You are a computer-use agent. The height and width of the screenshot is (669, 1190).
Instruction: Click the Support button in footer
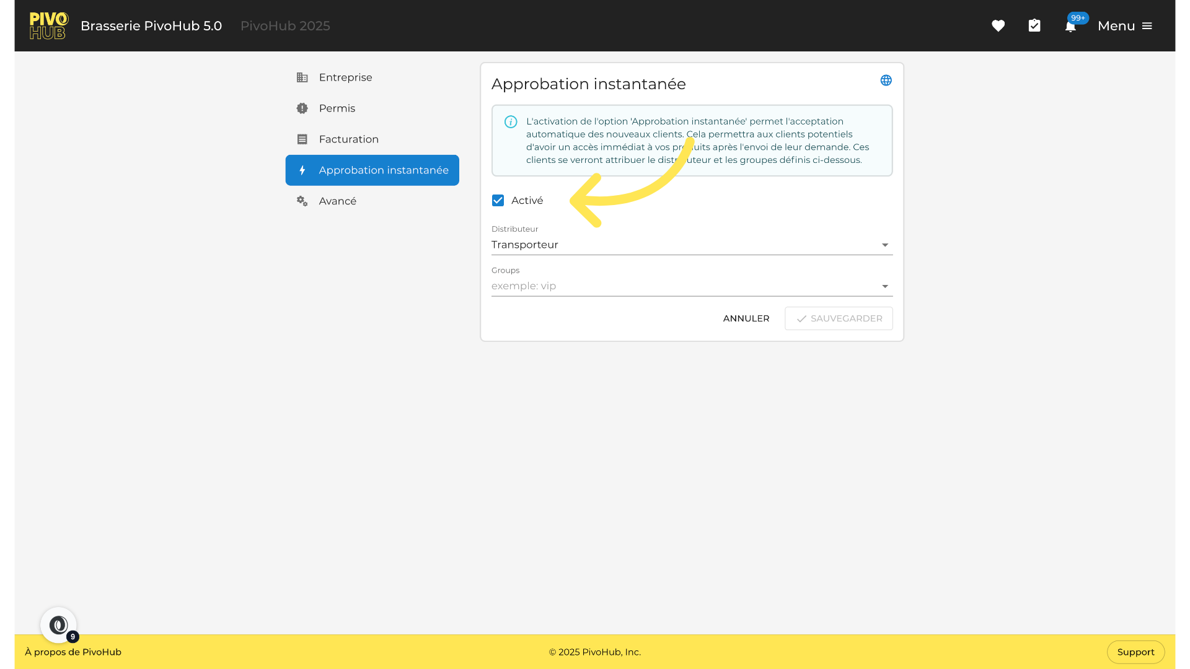click(1135, 652)
